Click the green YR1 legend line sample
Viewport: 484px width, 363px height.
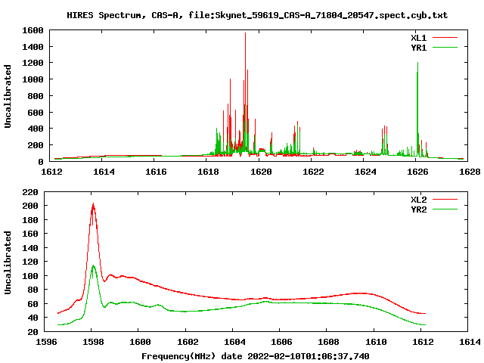tap(445, 48)
